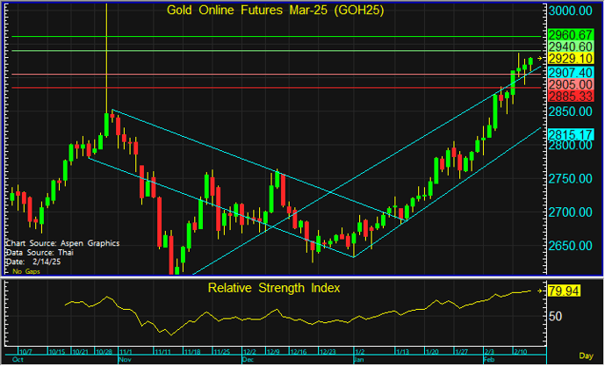This screenshot has height=366, width=605.
Task: Click the 2650.00 price axis label
Action: coord(572,246)
